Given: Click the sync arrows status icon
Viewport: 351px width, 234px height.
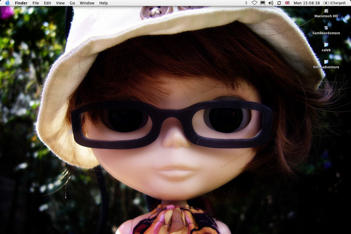Looking at the screenshot, I should click(279, 3).
